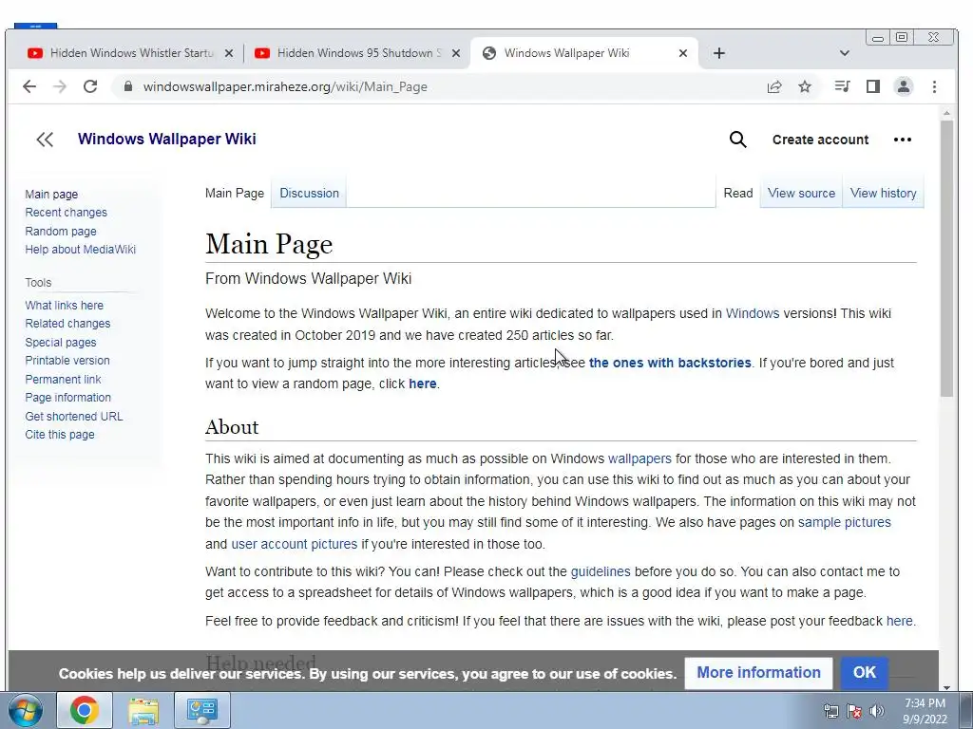973x729 pixels.
Task: Open the user account pictures link
Action: (295, 544)
